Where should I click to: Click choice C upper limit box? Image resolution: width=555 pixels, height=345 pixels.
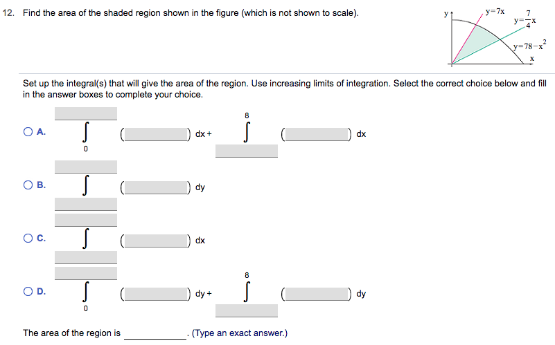[x=86, y=220]
